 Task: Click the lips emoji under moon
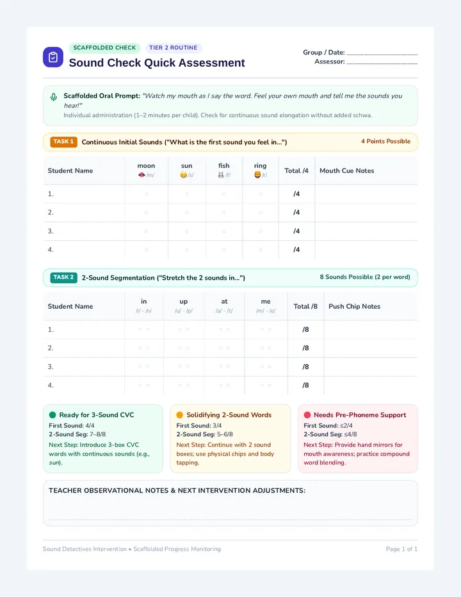point(142,175)
